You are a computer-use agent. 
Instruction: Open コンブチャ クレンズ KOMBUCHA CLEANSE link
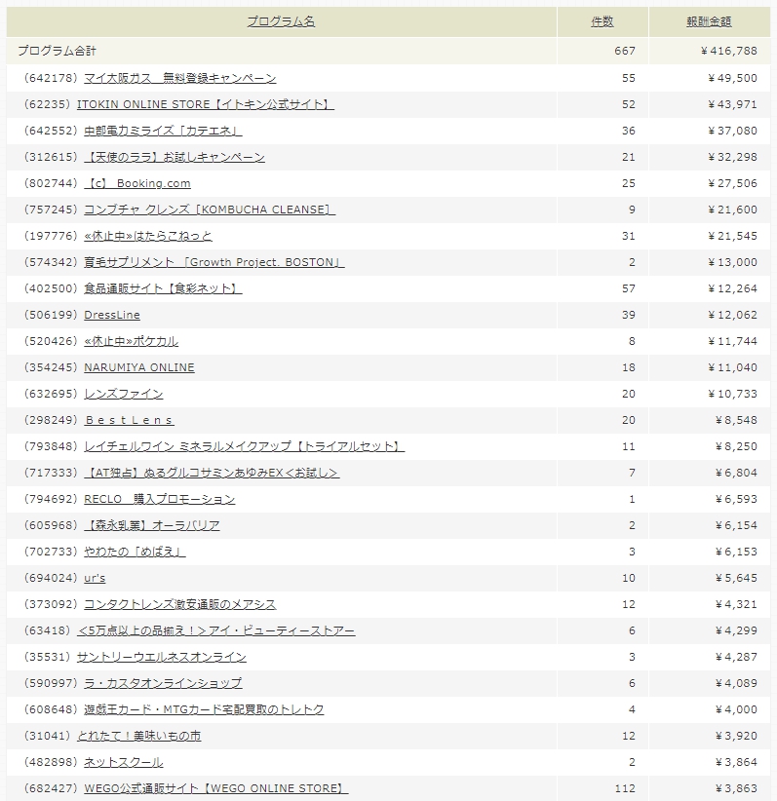coord(210,210)
